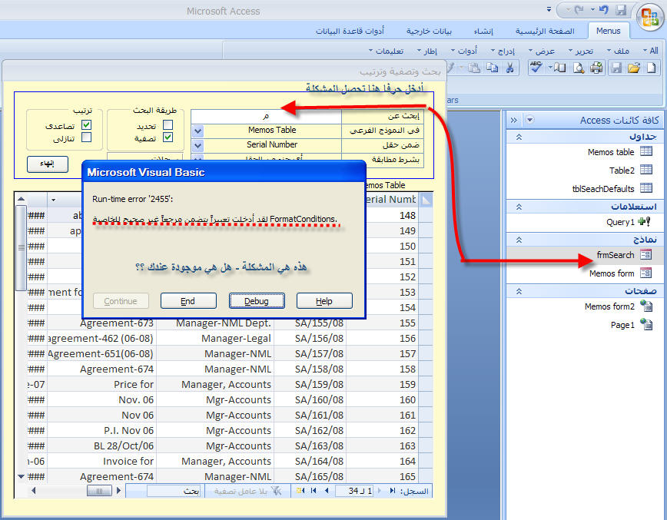This screenshot has height=520, width=667.
Task: Open the Memos Table subform dropdown
Action: tap(197, 131)
